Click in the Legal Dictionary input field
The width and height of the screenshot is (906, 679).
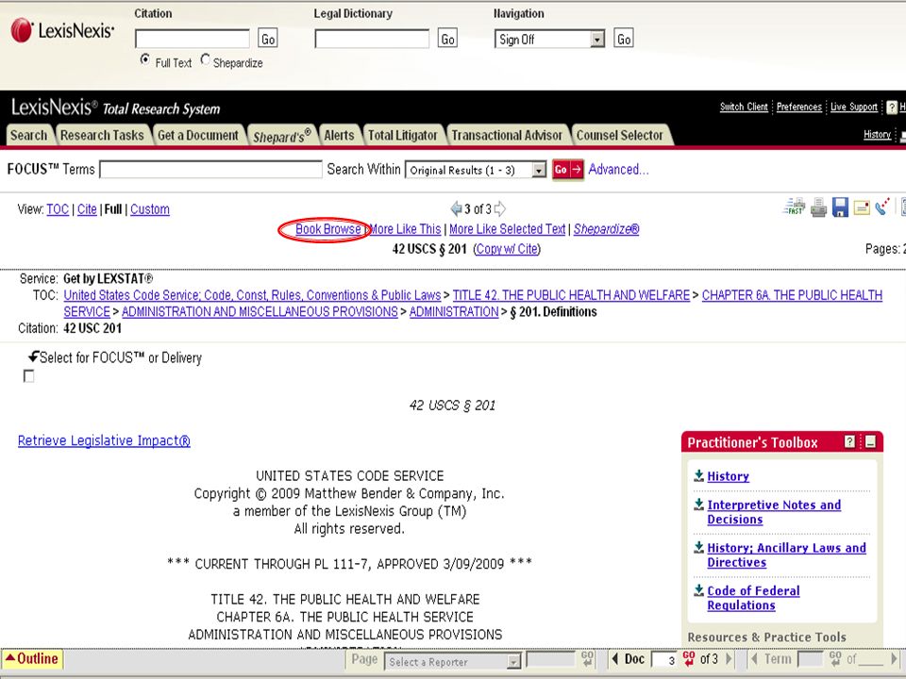pyautogui.click(x=372, y=39)
